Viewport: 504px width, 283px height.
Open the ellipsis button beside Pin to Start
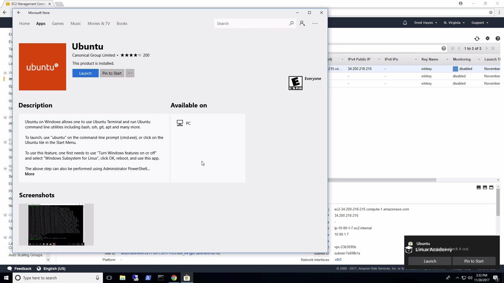[x=130, y=73]
